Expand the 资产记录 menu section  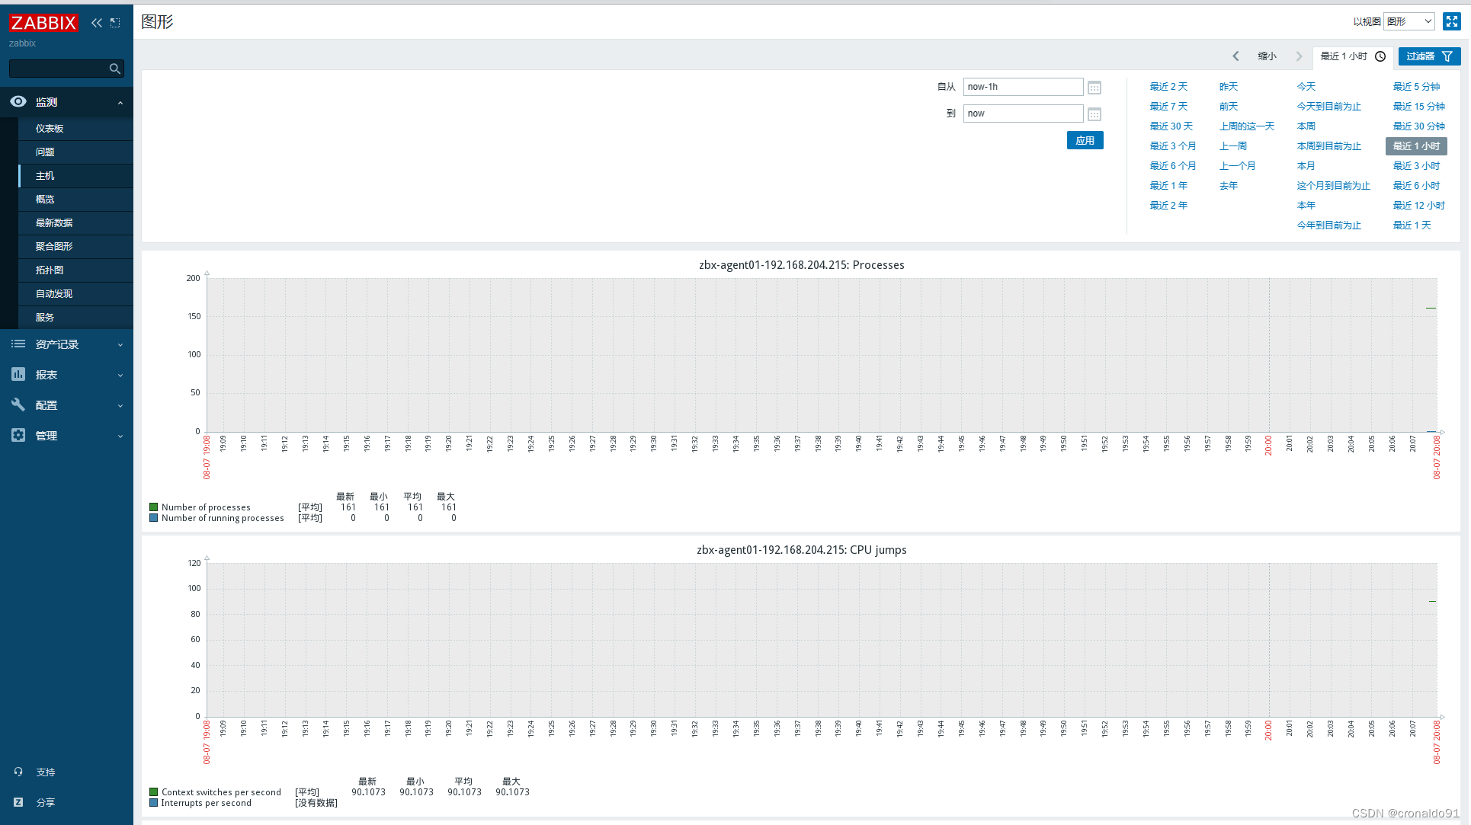point(66,344)
